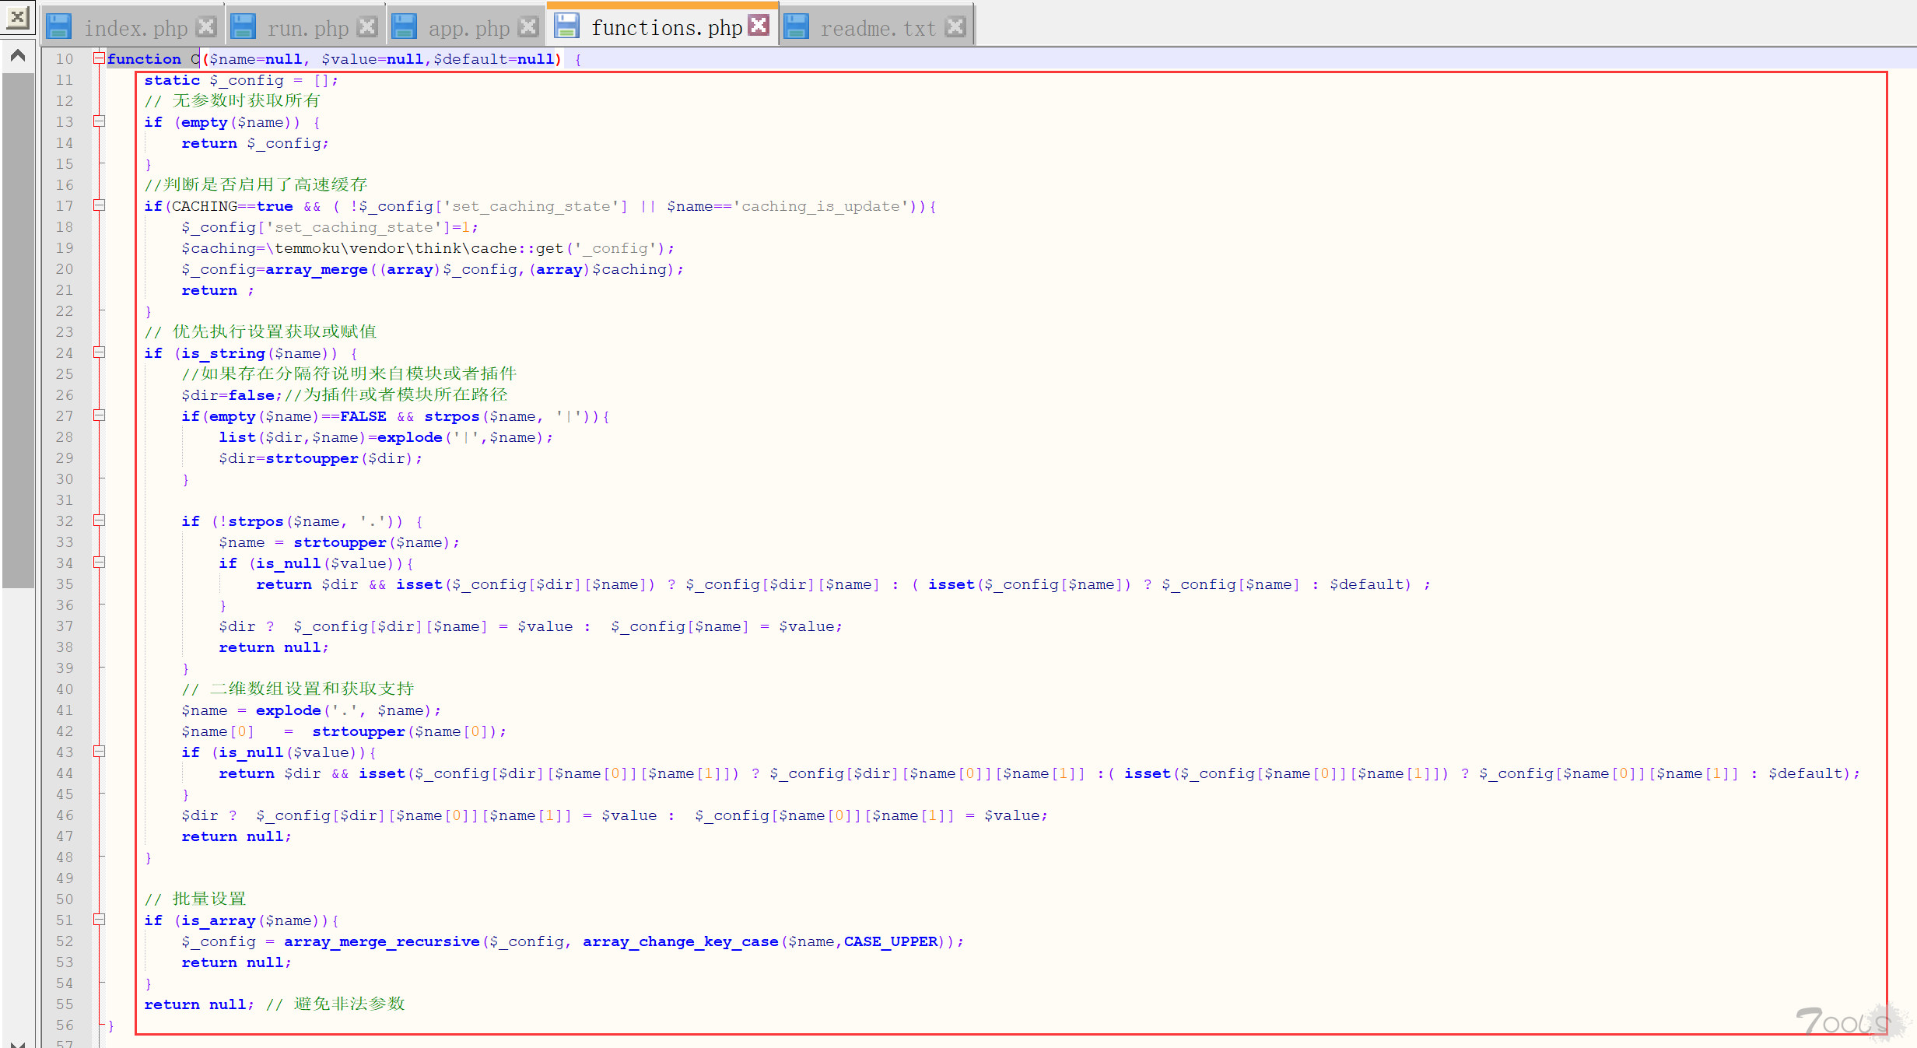Click the save icon on functions.php tab

(566, 26)
